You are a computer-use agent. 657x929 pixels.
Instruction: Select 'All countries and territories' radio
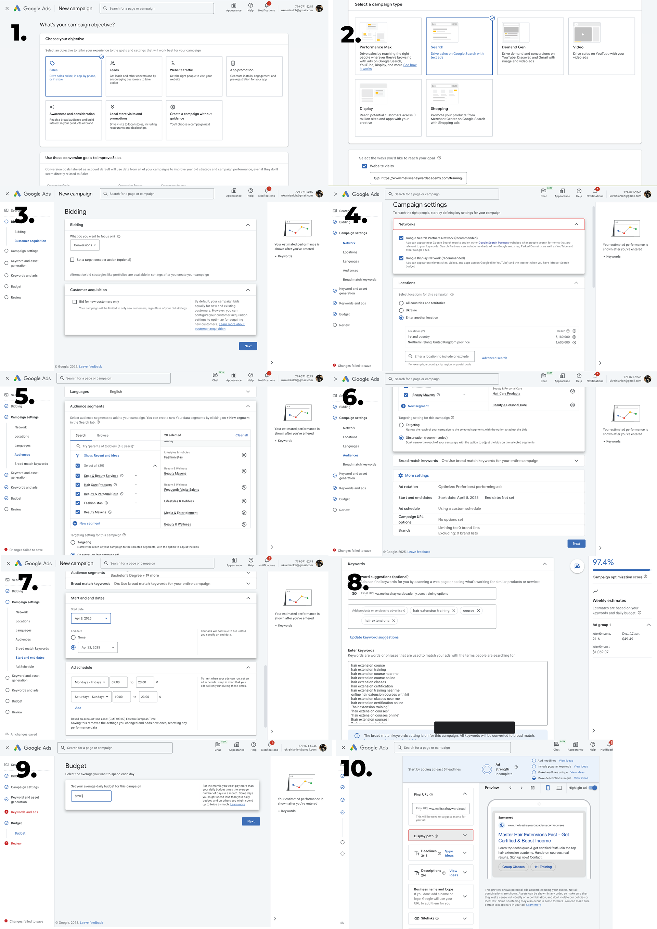click(x=401, y=303)
